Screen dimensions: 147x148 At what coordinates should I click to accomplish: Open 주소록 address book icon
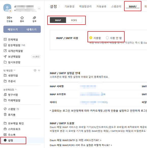tap(5, 135)
